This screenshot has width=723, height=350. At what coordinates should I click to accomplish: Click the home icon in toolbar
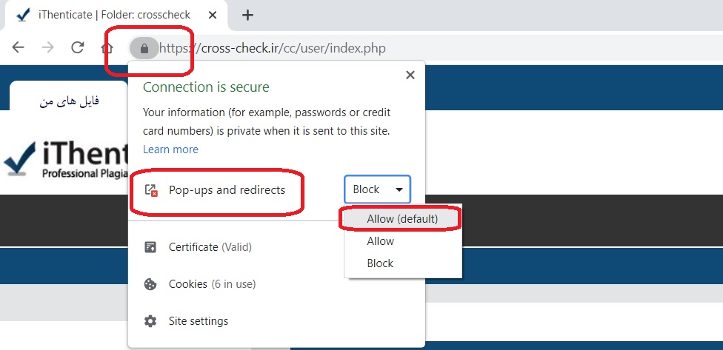(x=107, y=48)
